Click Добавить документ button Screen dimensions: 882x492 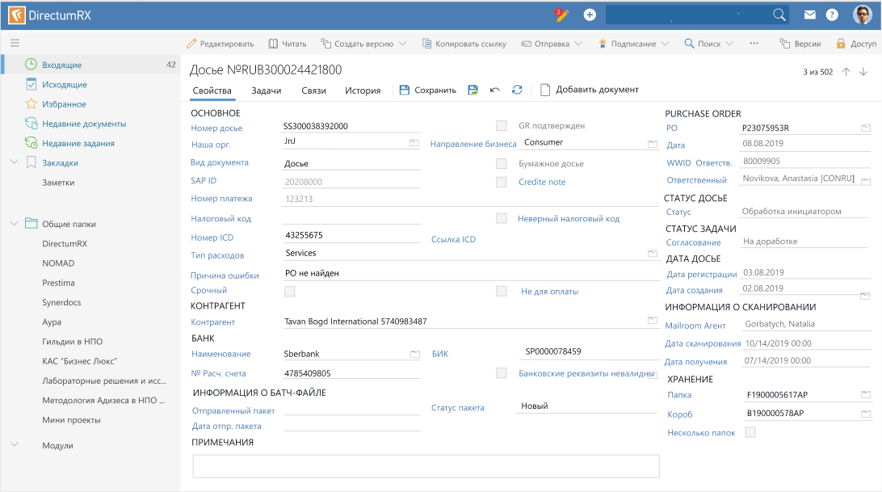(x=590, y=90)
